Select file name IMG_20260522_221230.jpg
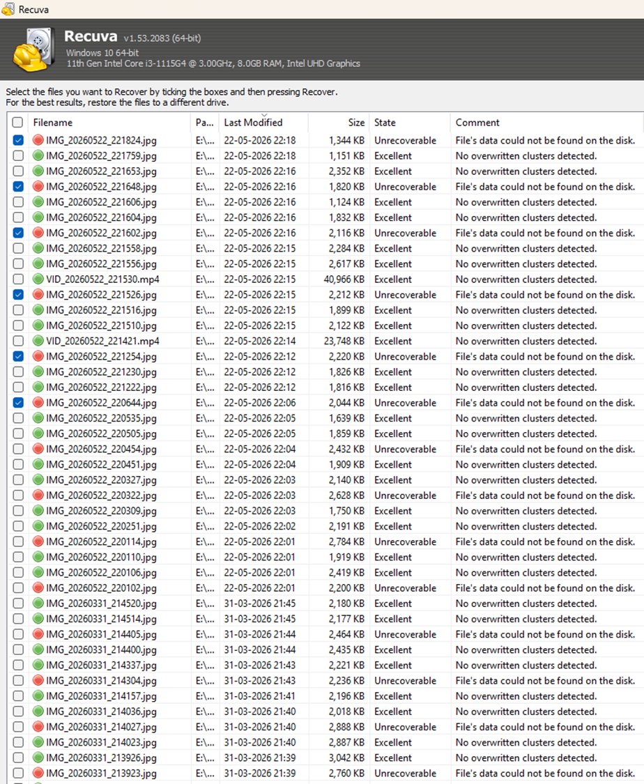Screen dimensions: 644x784 pyautogui.click(x=101, y=372)
